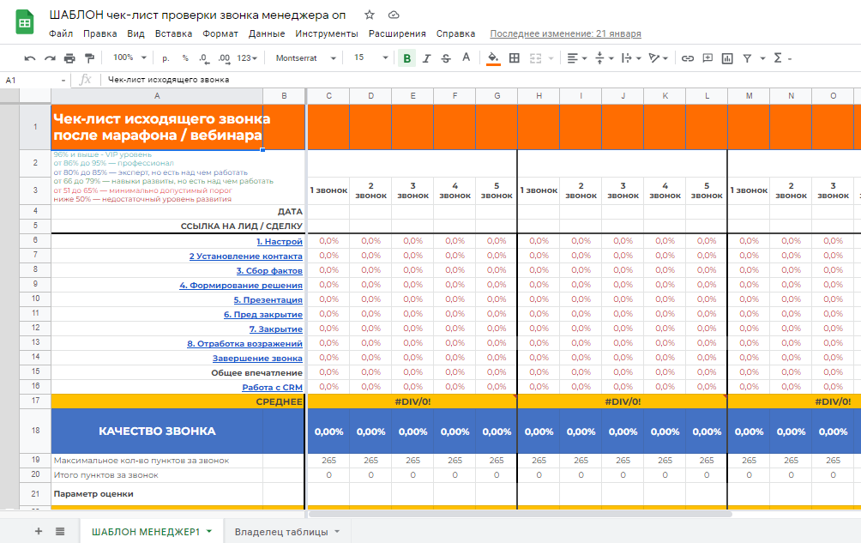Image resolution: width=861 pixels, height=543 pixels.
Task: Open functions sigma menu
Action: 778,58
